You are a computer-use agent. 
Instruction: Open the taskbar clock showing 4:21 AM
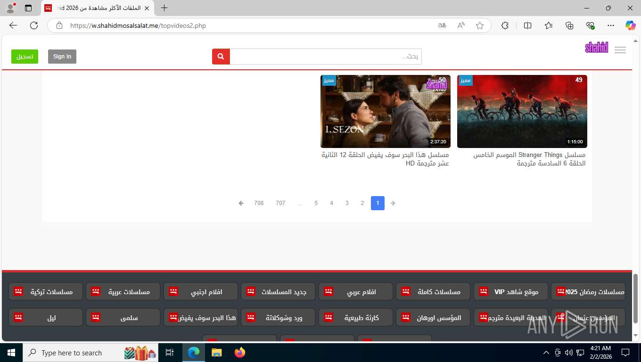(x=600, y=353)
